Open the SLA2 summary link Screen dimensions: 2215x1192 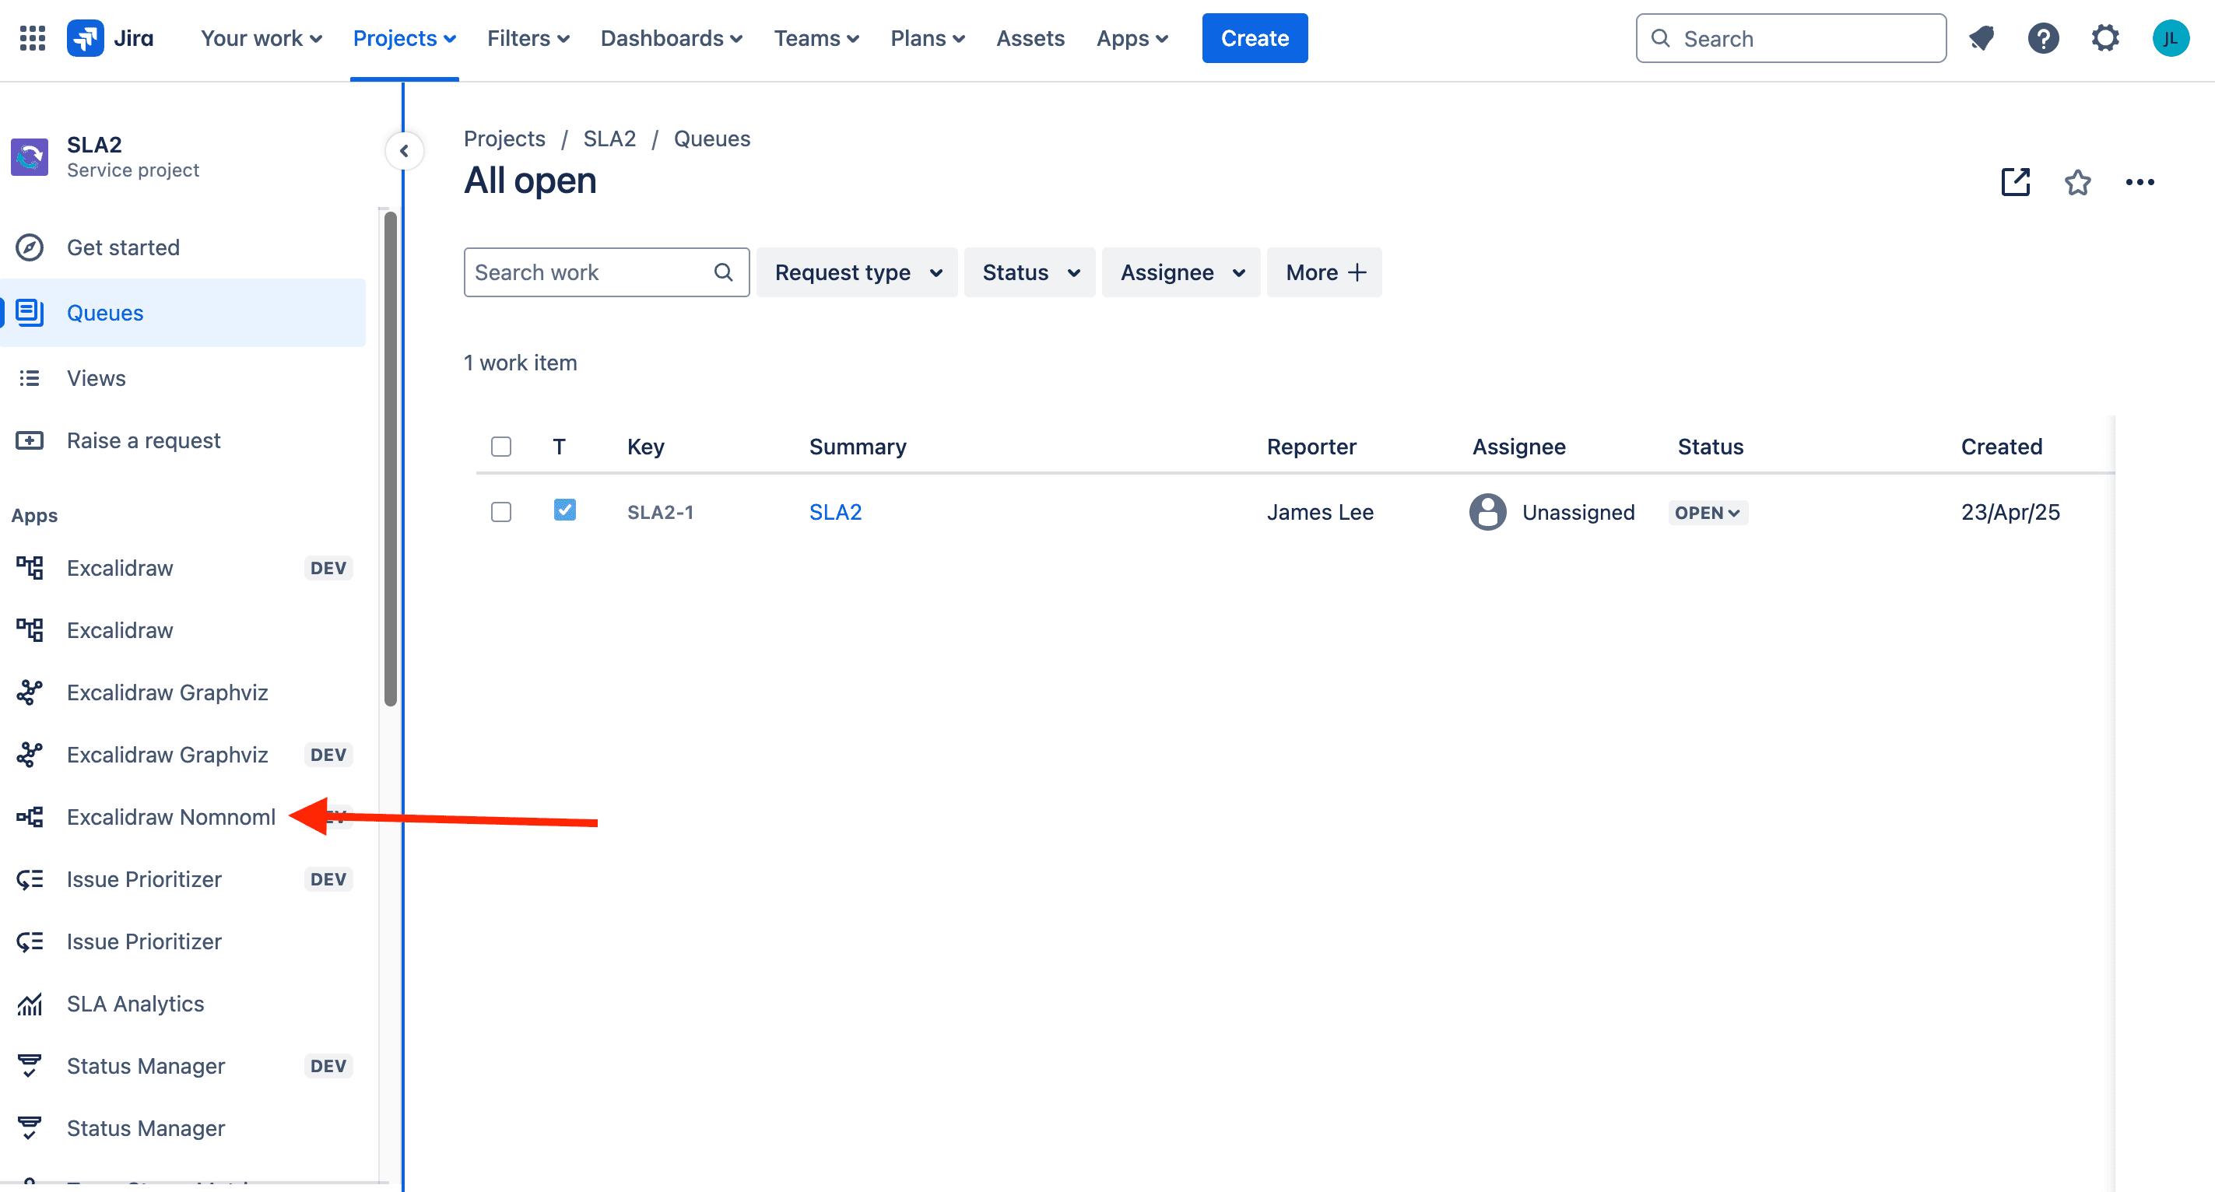835,512
